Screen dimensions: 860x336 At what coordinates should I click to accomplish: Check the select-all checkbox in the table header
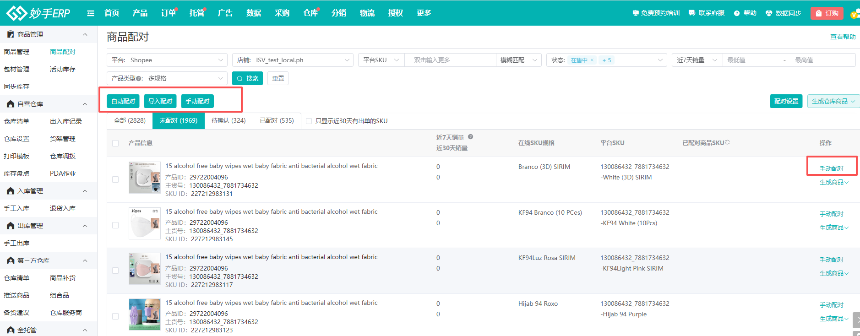coord(115,143)
